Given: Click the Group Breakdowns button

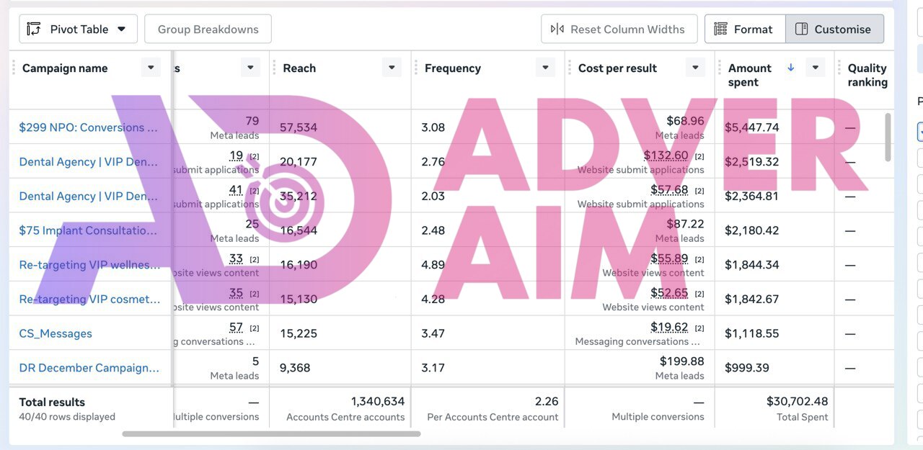Looking at the screenshot, I should click(208, 30).
